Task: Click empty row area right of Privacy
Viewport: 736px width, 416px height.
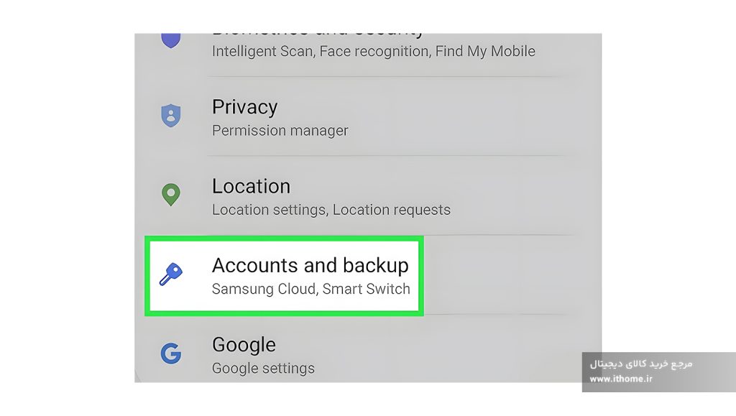Action: click(469, 116)
